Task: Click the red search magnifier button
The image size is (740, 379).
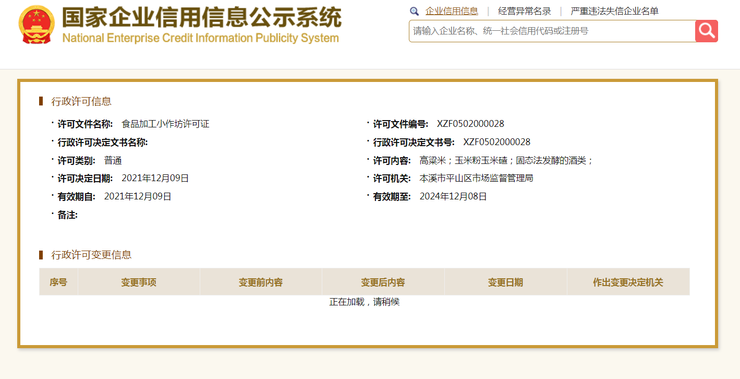Action: tap(707, 31)
